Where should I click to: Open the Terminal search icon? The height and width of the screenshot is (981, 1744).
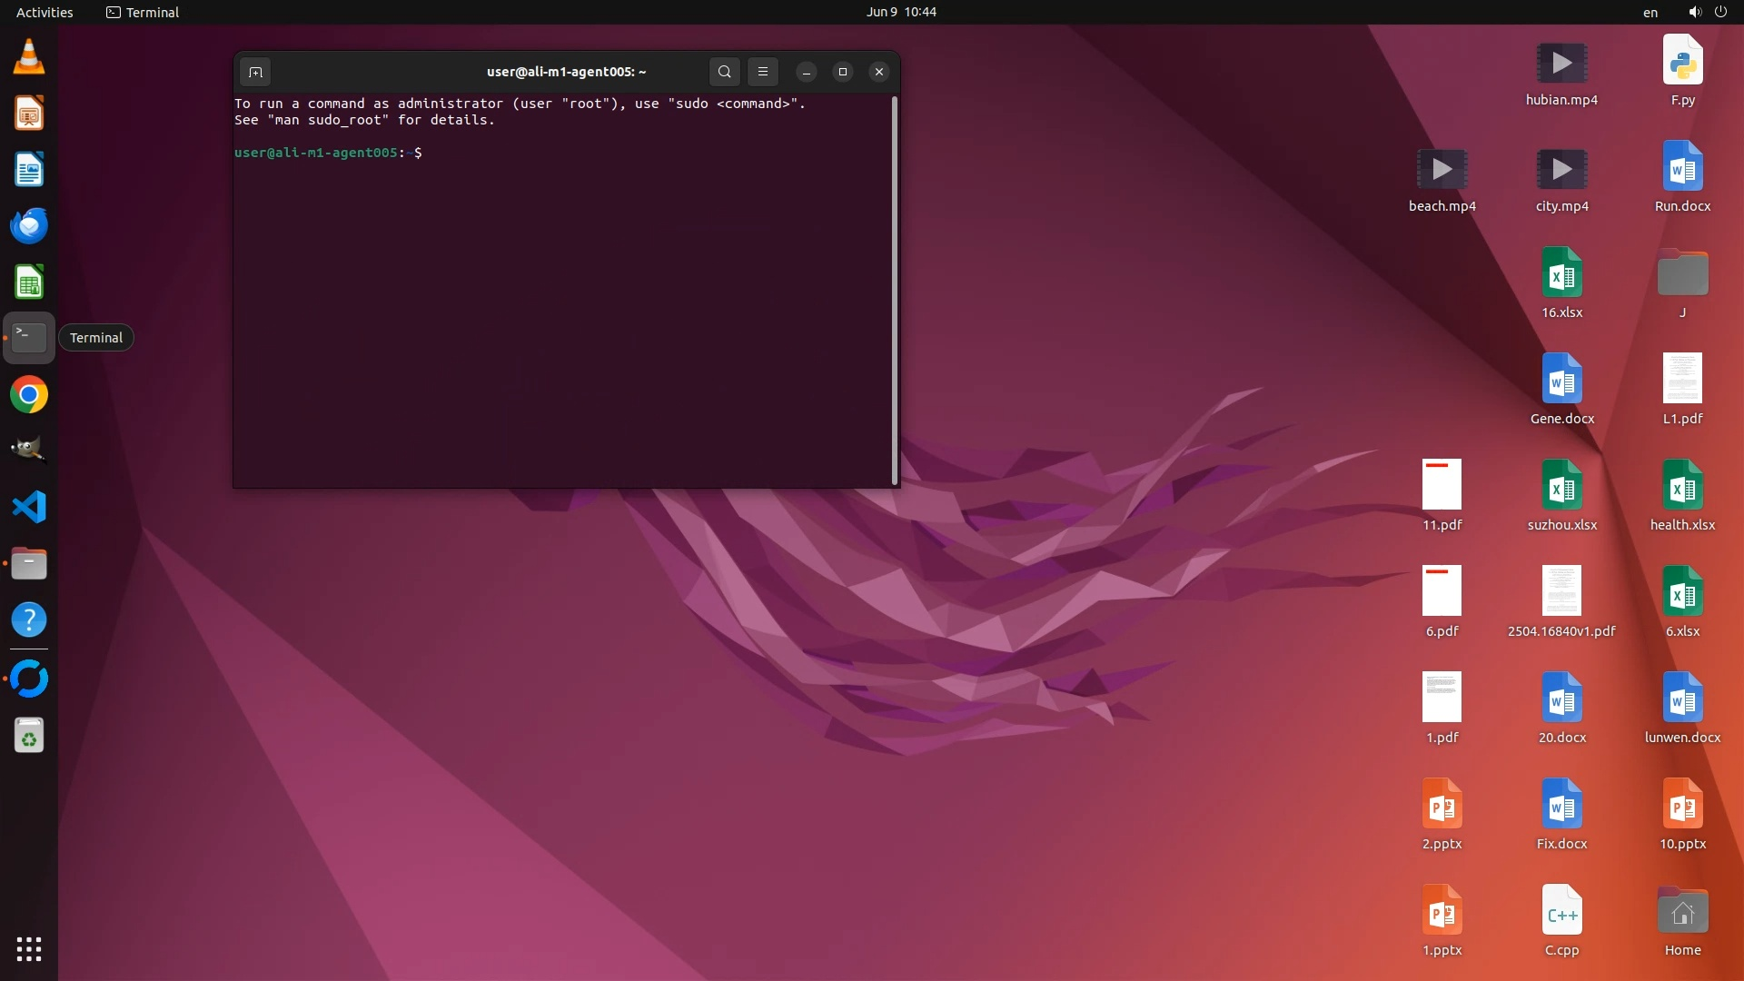tap(724, 72)
